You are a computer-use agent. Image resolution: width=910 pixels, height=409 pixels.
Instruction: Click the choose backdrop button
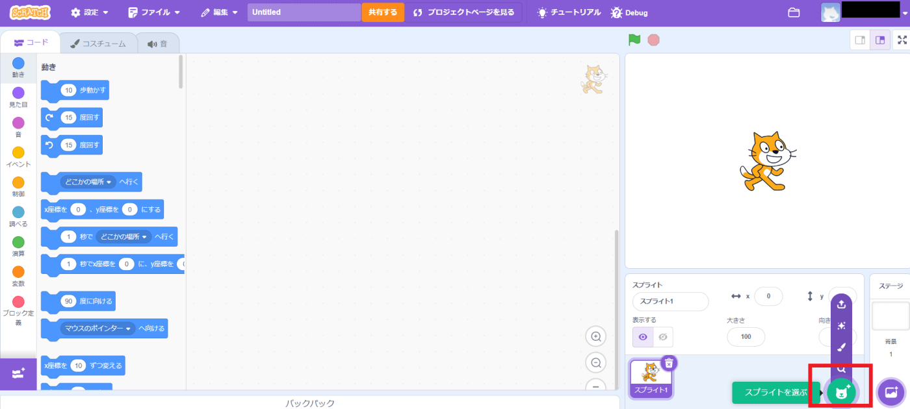891,391
